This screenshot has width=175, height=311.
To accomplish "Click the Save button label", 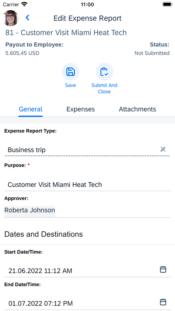I will (x=70, y=85).
